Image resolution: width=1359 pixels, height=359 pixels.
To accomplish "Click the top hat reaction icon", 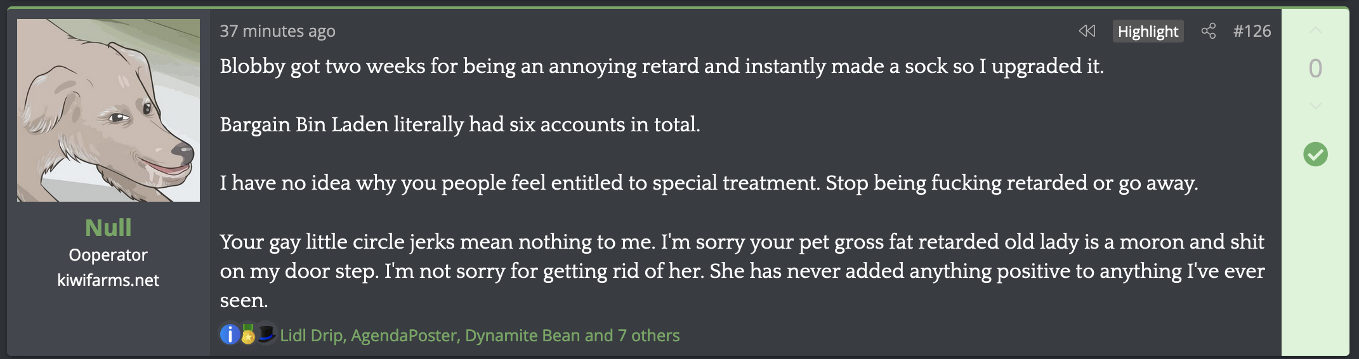I will [x=266, y=333].
